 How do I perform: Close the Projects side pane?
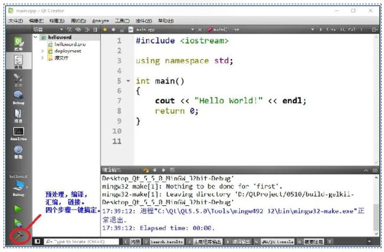pyautogui.click(x=95, y=30)
